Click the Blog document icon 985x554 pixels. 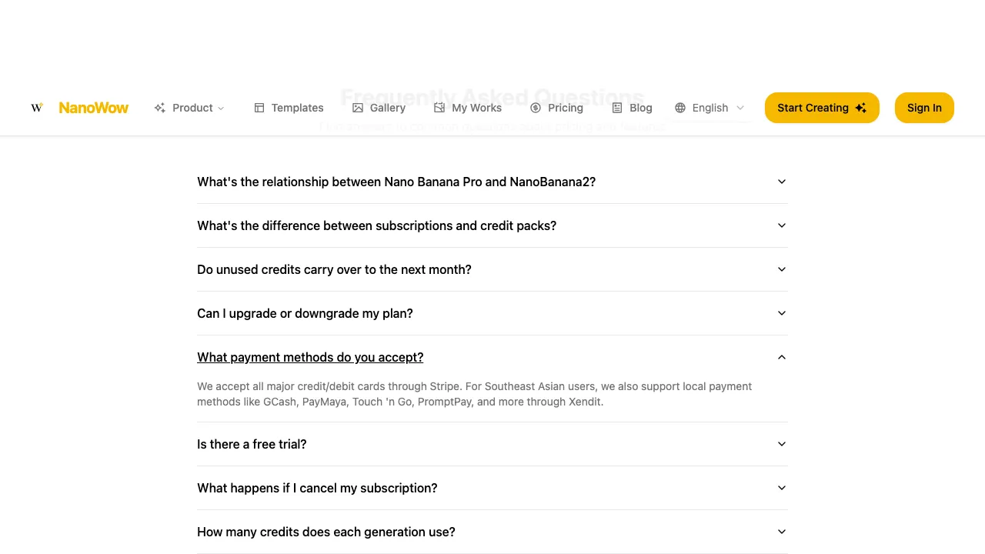[614, 108]
